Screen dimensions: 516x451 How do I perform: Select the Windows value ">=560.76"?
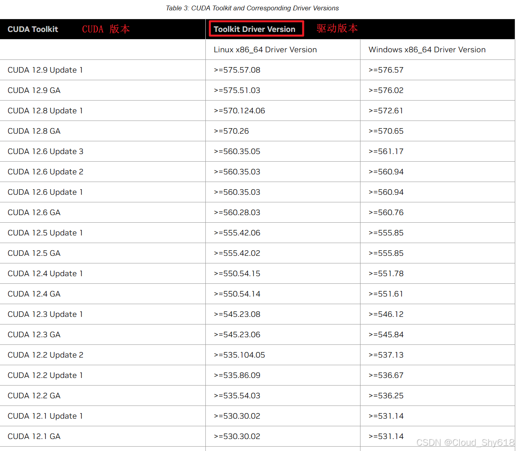[386, 212]
